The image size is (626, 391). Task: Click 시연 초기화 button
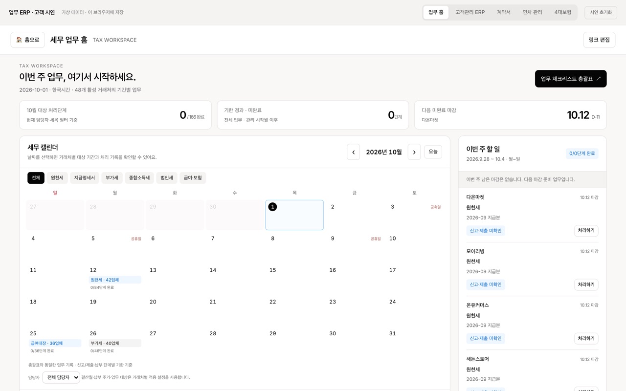tap(601, 12)
